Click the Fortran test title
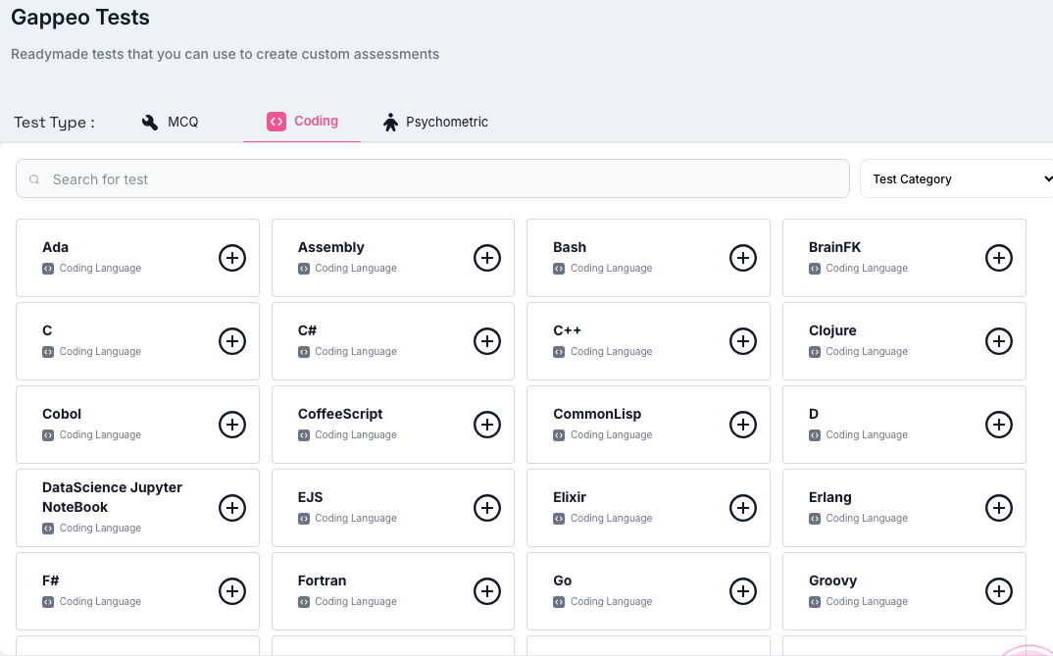 pyautogui.click(x=322, y=580)
